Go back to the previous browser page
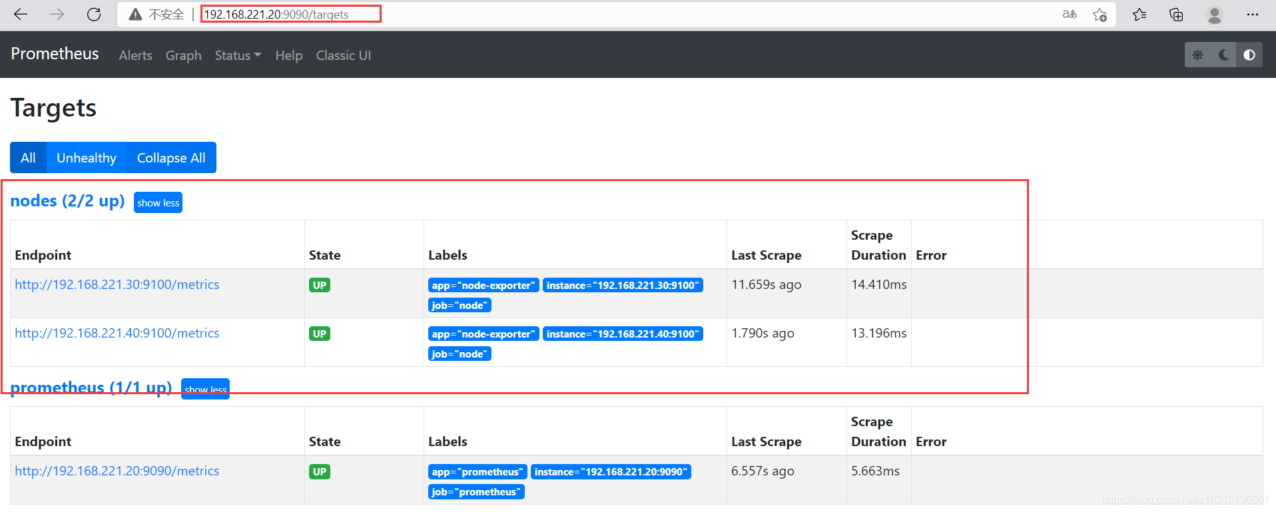The height and width of the screenshot is (512, 1276). tap(21, 14)
